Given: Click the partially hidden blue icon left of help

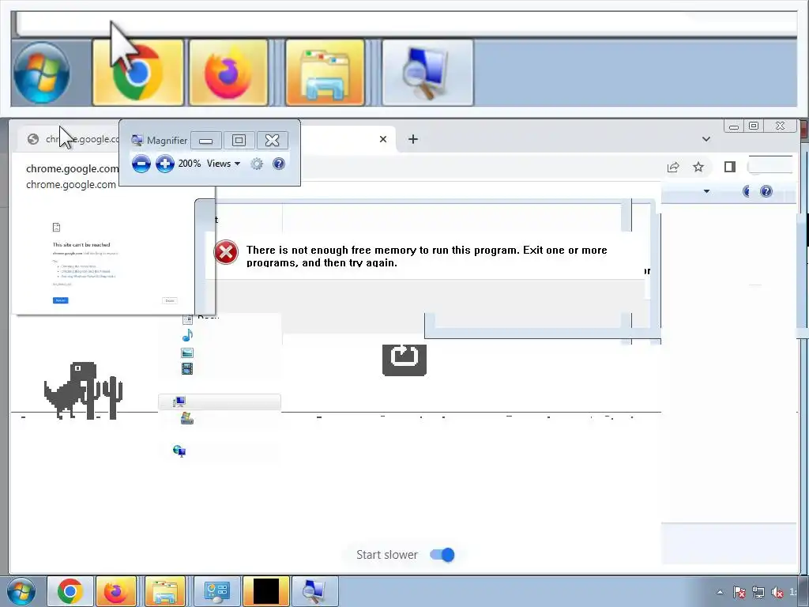Looking at the screenshot, I should (x=746, y=191).
